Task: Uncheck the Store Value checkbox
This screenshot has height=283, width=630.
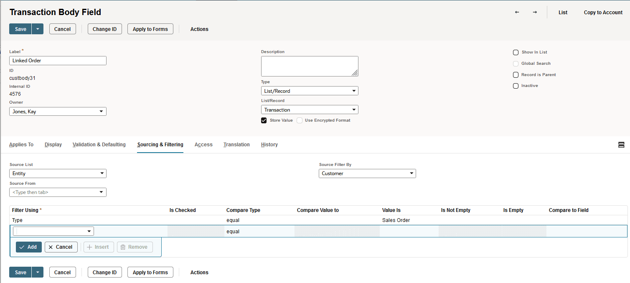Action: coord(264,120)
